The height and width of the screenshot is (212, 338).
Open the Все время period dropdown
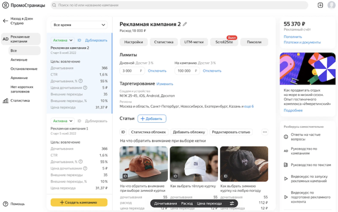click(x=79, y=25)
